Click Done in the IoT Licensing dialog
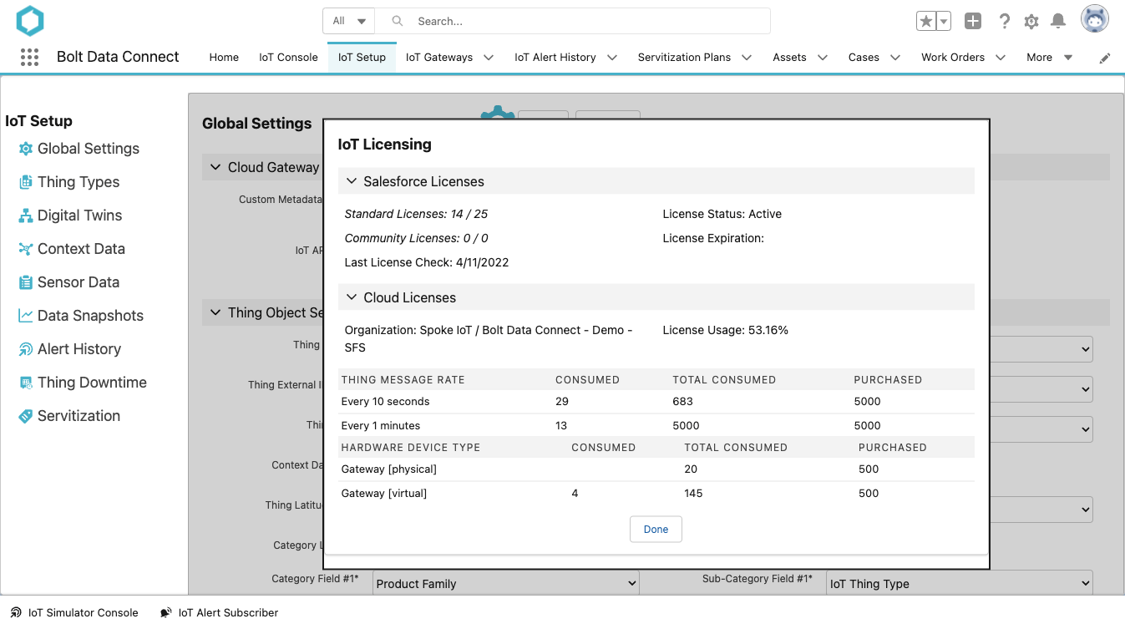The width and height of the screenshot is (1125, 629). [x=656, y=529]
